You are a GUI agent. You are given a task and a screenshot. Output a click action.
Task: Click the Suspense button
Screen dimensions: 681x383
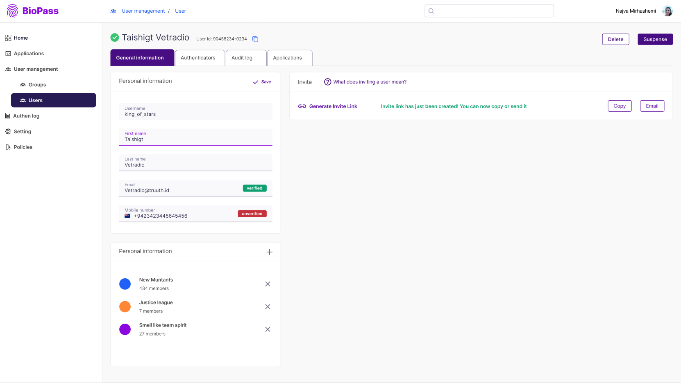coord(655,39)
